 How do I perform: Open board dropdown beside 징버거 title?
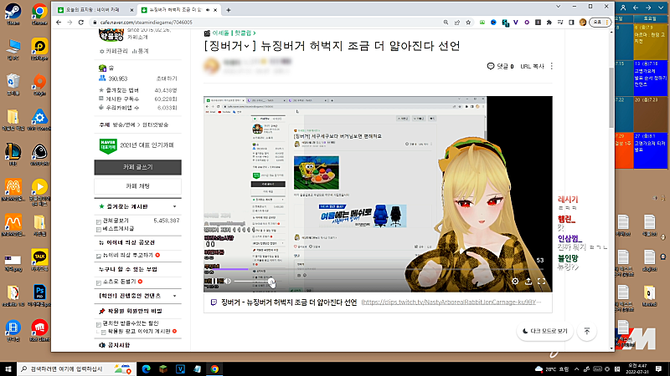[247, 46]
